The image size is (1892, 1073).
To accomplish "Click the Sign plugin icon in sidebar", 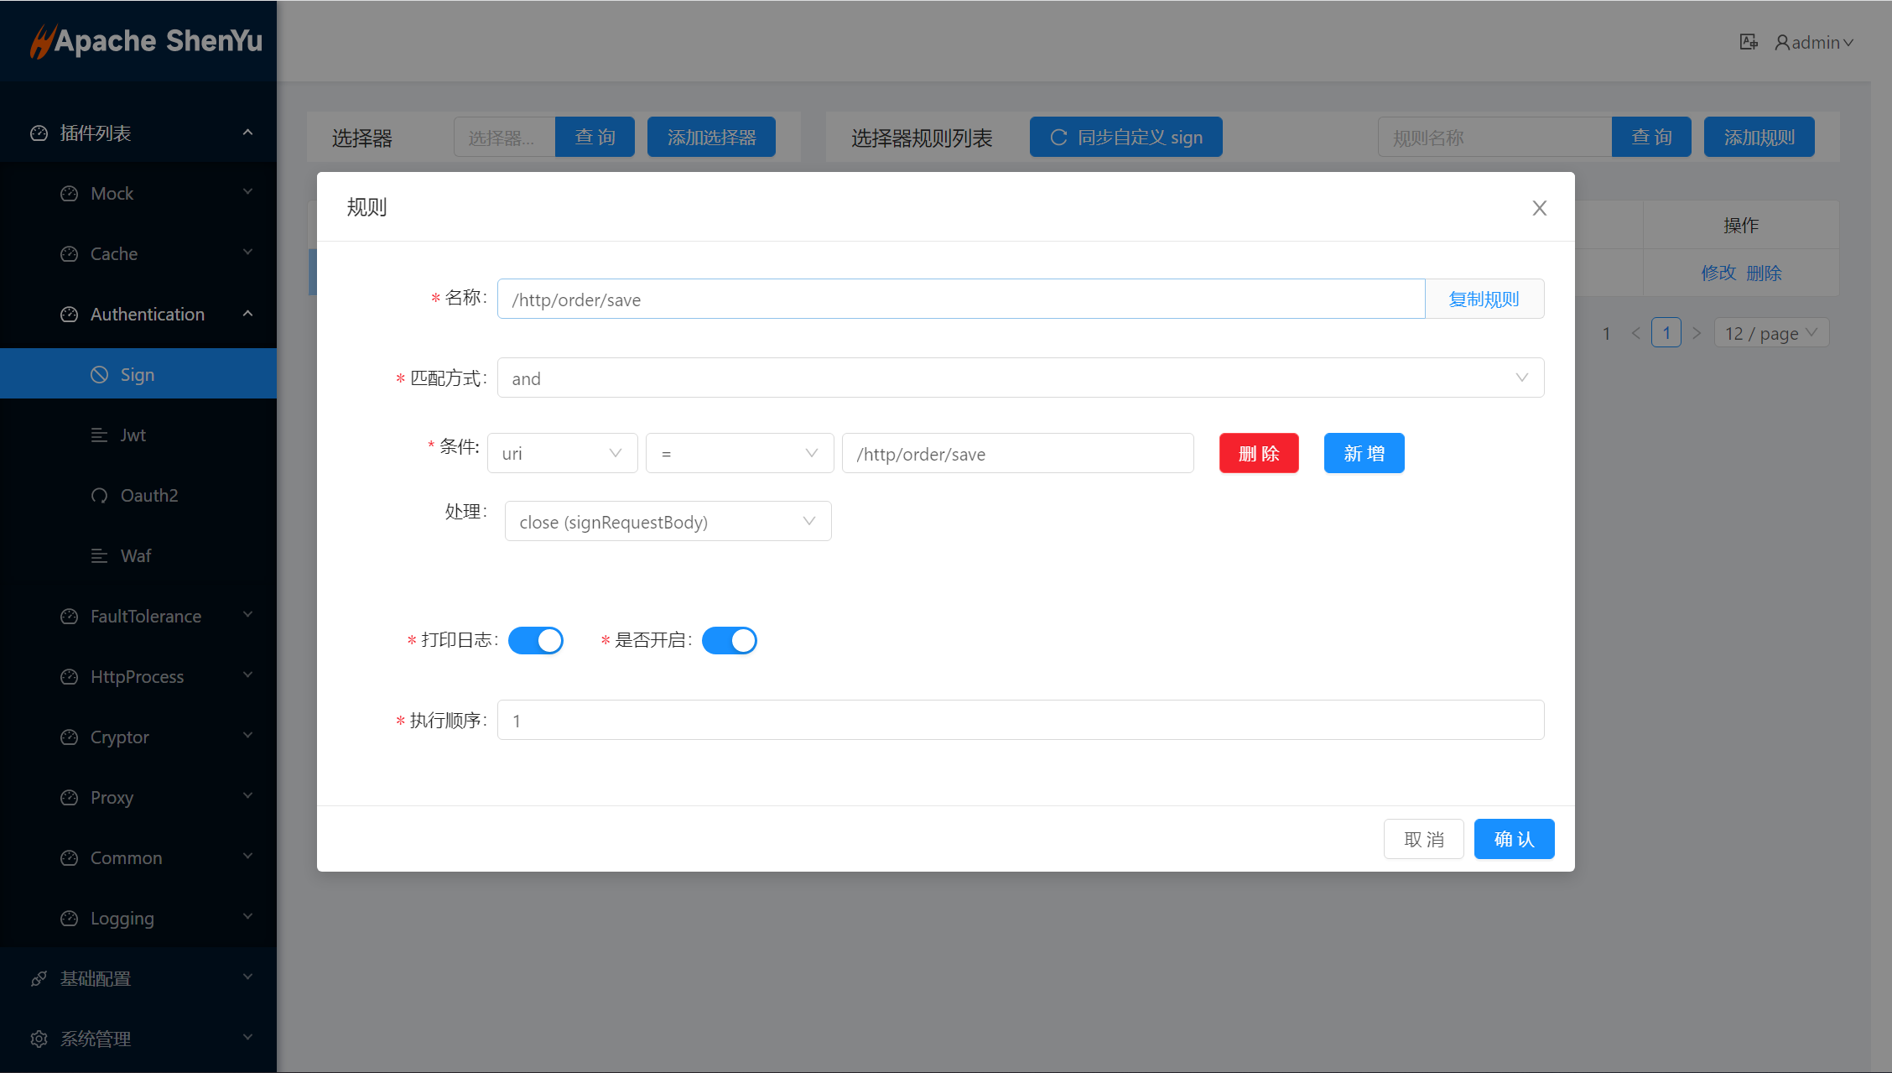I will pyautogui.click(x=100, y=374).
